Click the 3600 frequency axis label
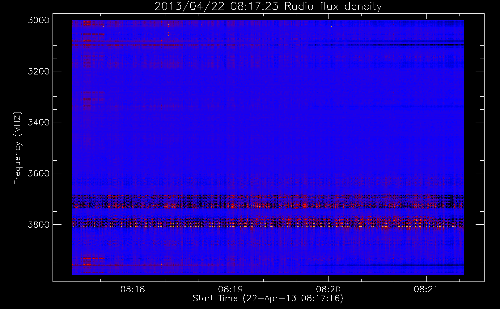The height and width of the screenshot is (309, 500). 39,173
